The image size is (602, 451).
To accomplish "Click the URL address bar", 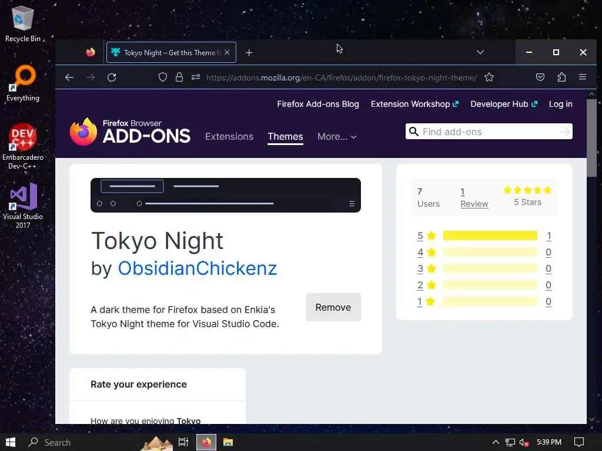I will pos(342,78).
